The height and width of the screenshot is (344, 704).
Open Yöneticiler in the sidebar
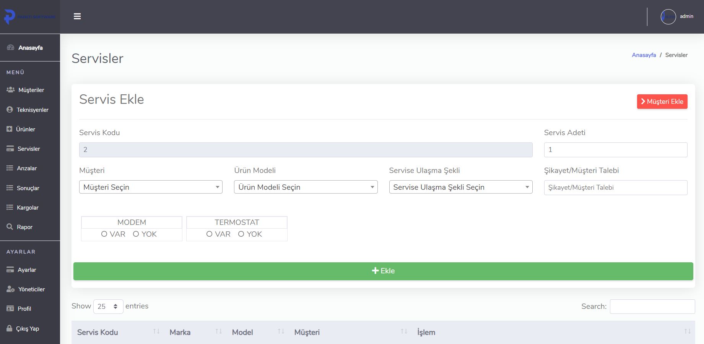[x=31, y=289]
